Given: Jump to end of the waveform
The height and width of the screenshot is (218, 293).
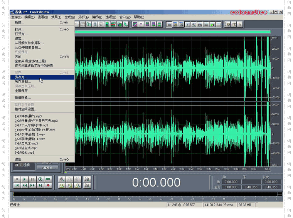Looking at the screenshot, I should [40, 185].
